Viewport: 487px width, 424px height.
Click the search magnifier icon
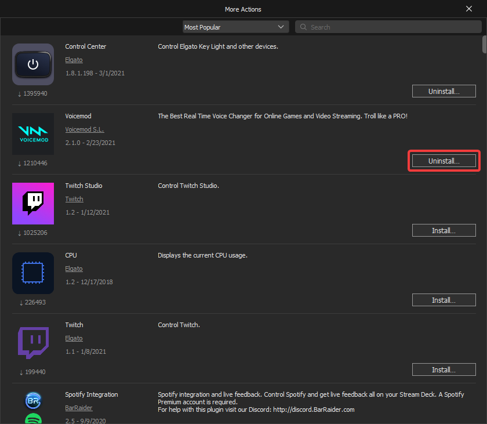tap(303, 27)
